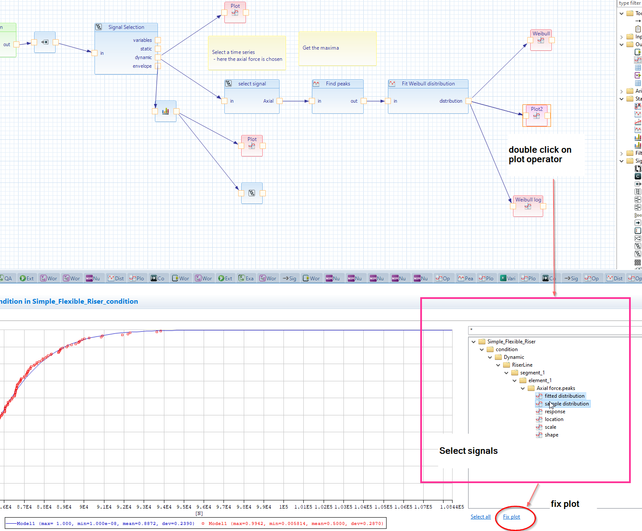
Task: Select the shape signal in tree
Action: [551, 435]
